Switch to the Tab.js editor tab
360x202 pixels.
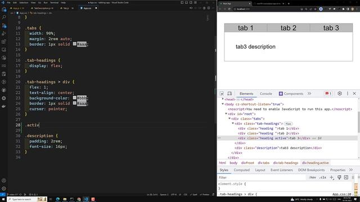[x=66, y=8]
